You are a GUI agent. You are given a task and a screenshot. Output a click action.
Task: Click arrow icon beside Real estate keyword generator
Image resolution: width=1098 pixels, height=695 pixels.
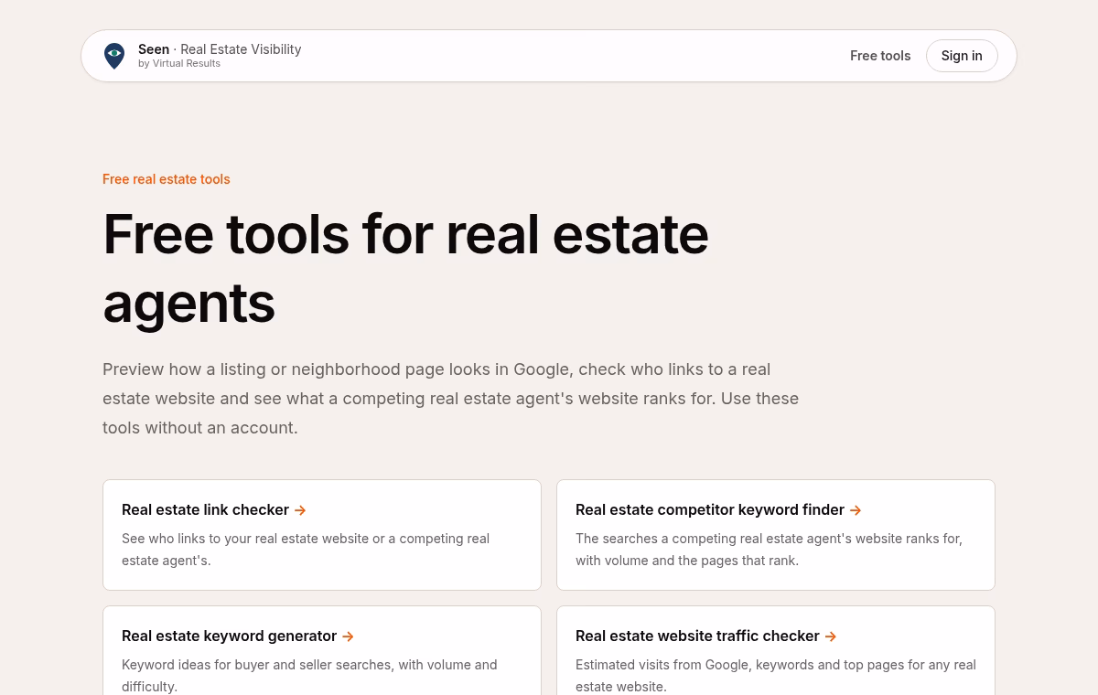348,636
